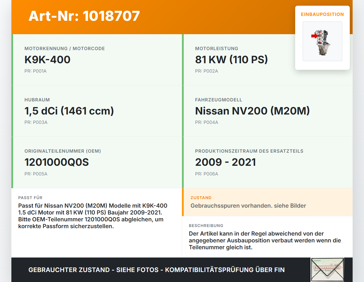Click the EINBAUPOSITION label
The width and height of the screenshot is (364, 282).
(322, 14)
